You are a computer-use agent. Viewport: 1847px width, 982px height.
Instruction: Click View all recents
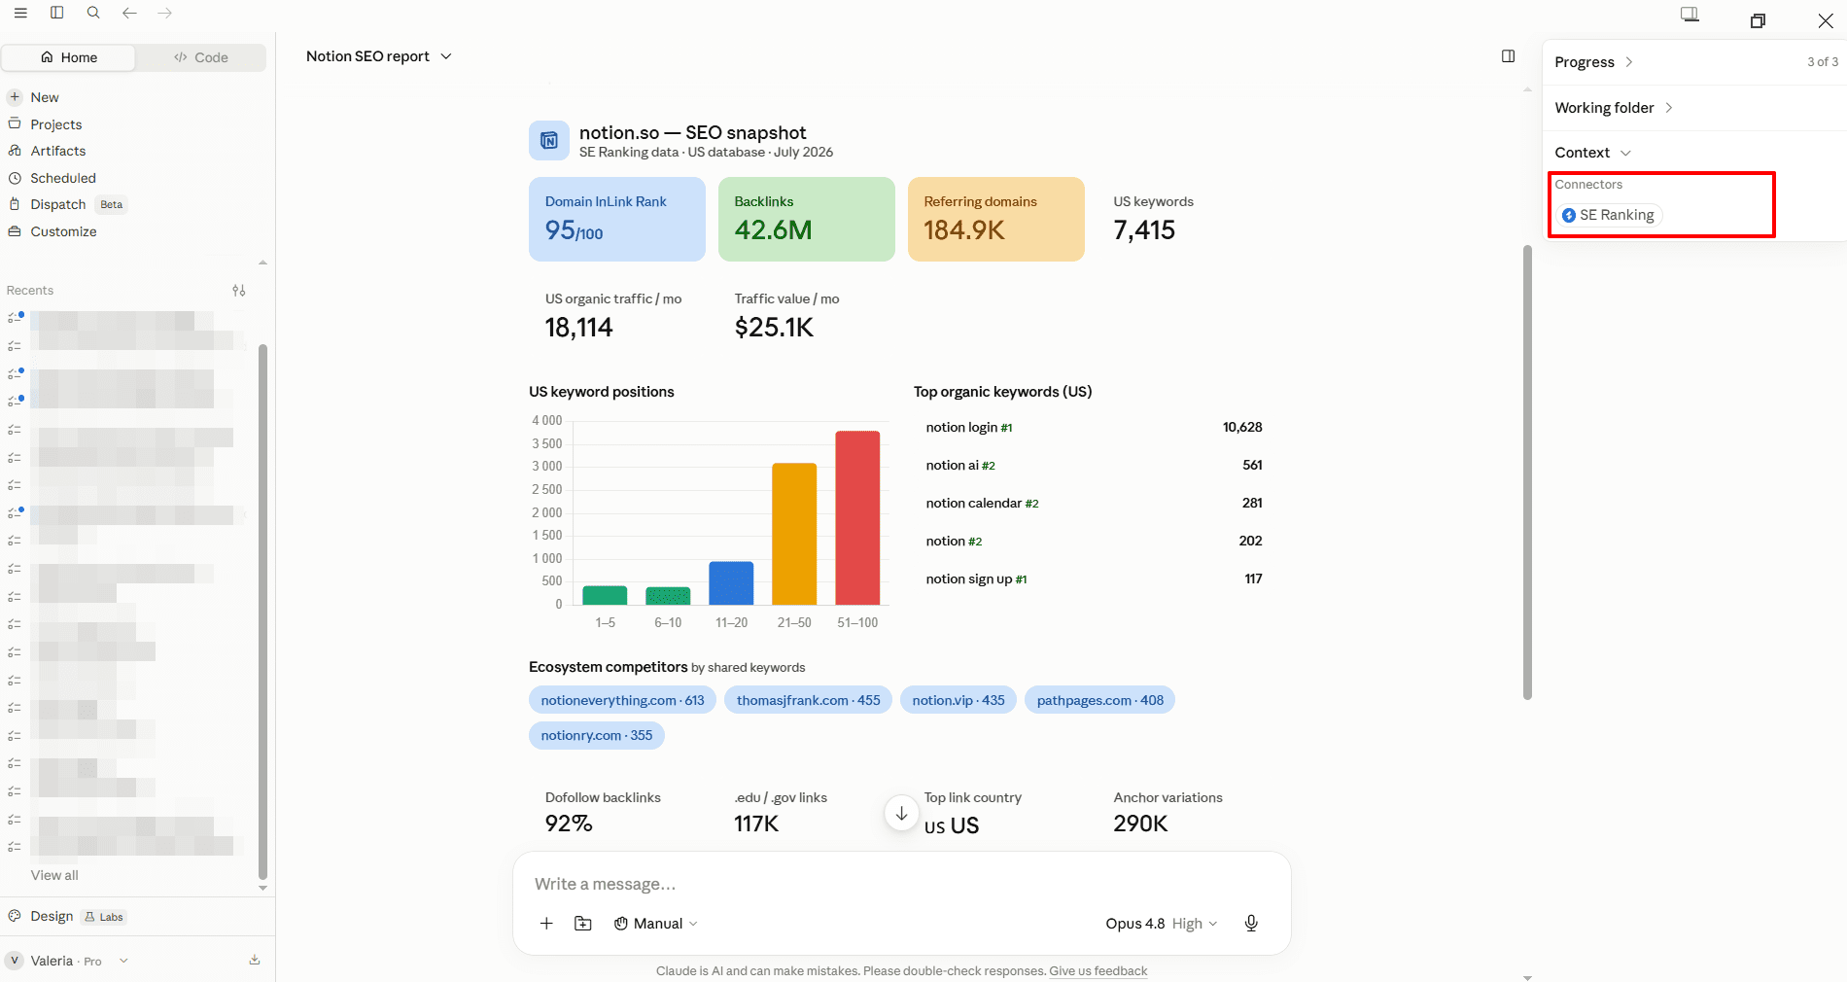54,875
